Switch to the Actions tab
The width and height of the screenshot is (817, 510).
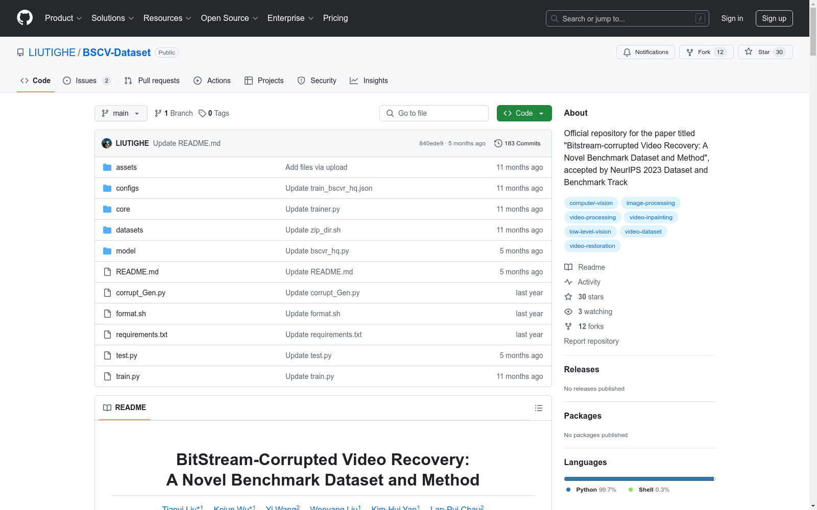[x=212, y=81]
